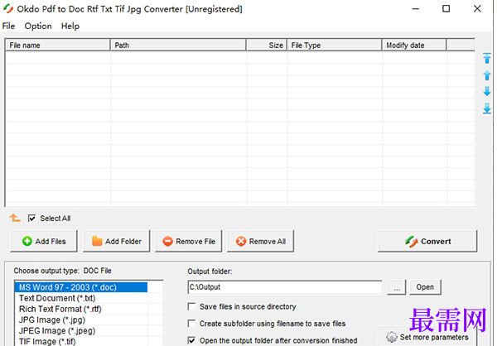Viewport: 502px width, 346px height.
Task: Sort by the Modify date column header
Action: point(414,45)
